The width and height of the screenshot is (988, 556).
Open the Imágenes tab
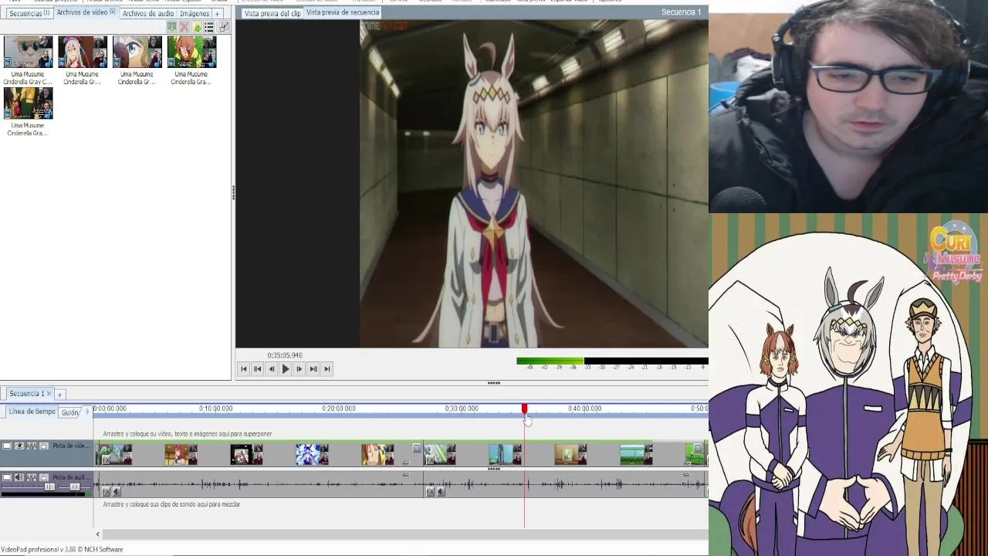[x=195, y=13]
